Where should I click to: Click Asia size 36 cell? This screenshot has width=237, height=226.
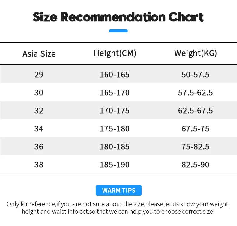tap(39, 147)
